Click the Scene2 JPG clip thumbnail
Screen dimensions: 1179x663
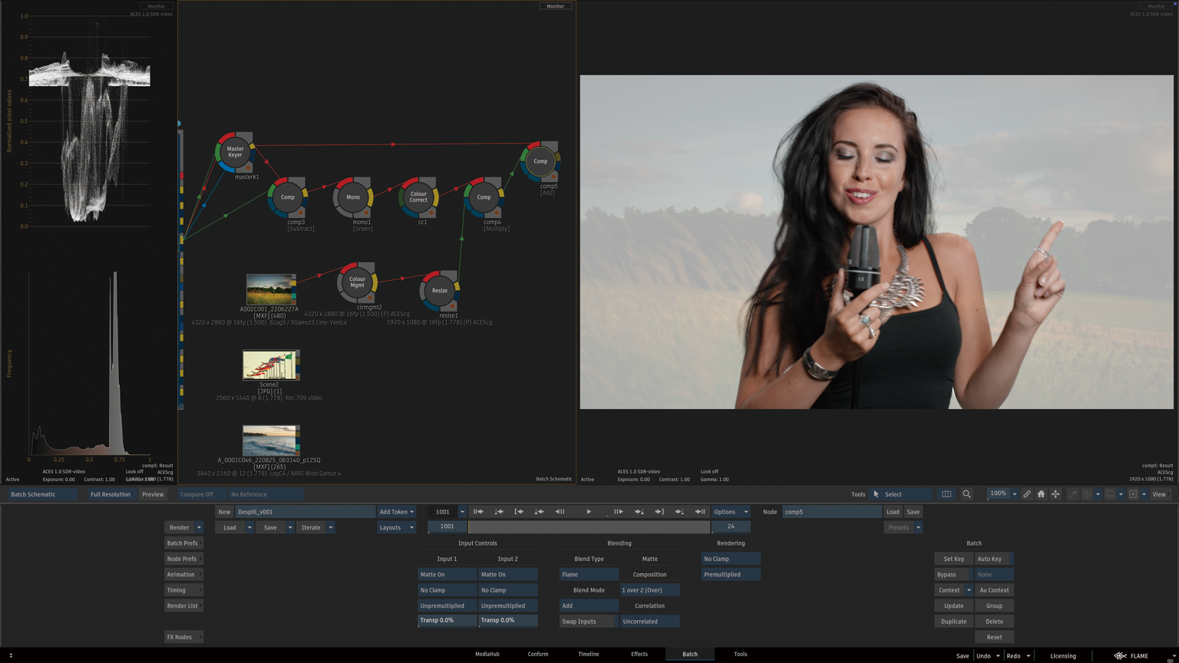(x=270, y=364)
